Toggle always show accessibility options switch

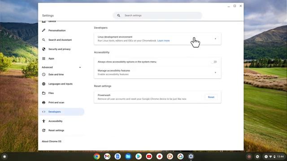click(214, 62)
